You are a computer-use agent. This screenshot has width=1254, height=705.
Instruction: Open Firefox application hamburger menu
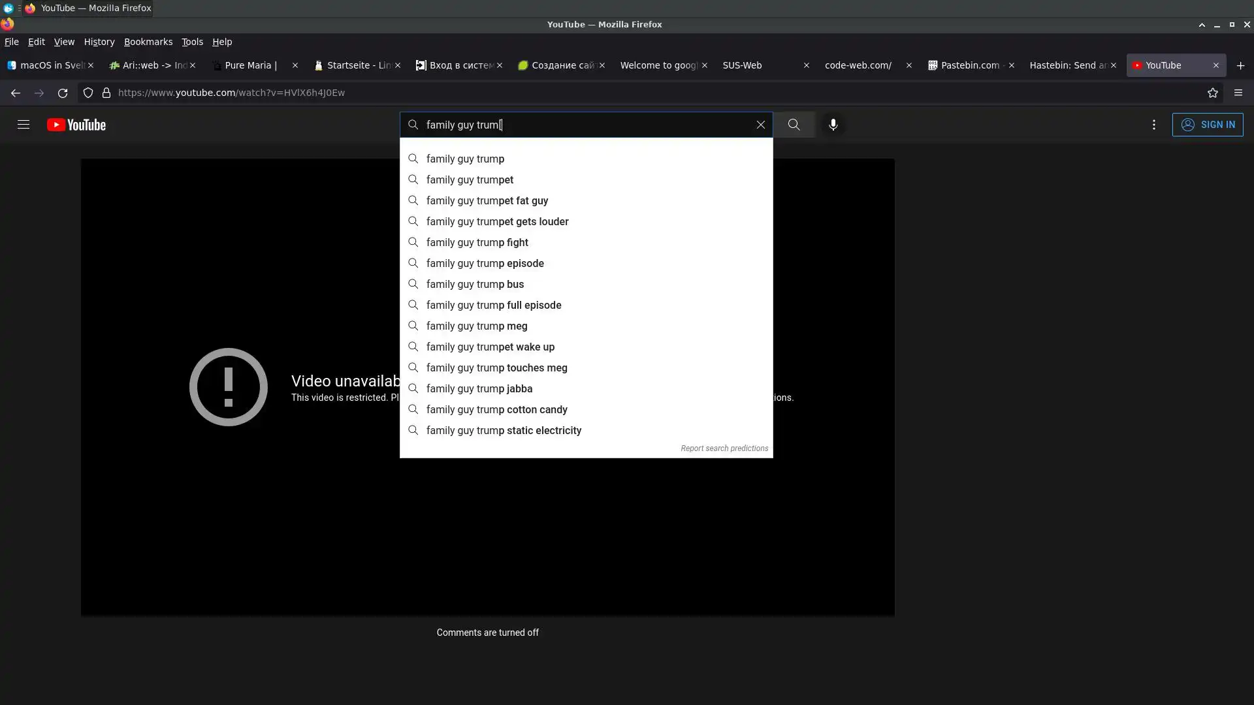pyautogui.click(x=1238, y=93)
